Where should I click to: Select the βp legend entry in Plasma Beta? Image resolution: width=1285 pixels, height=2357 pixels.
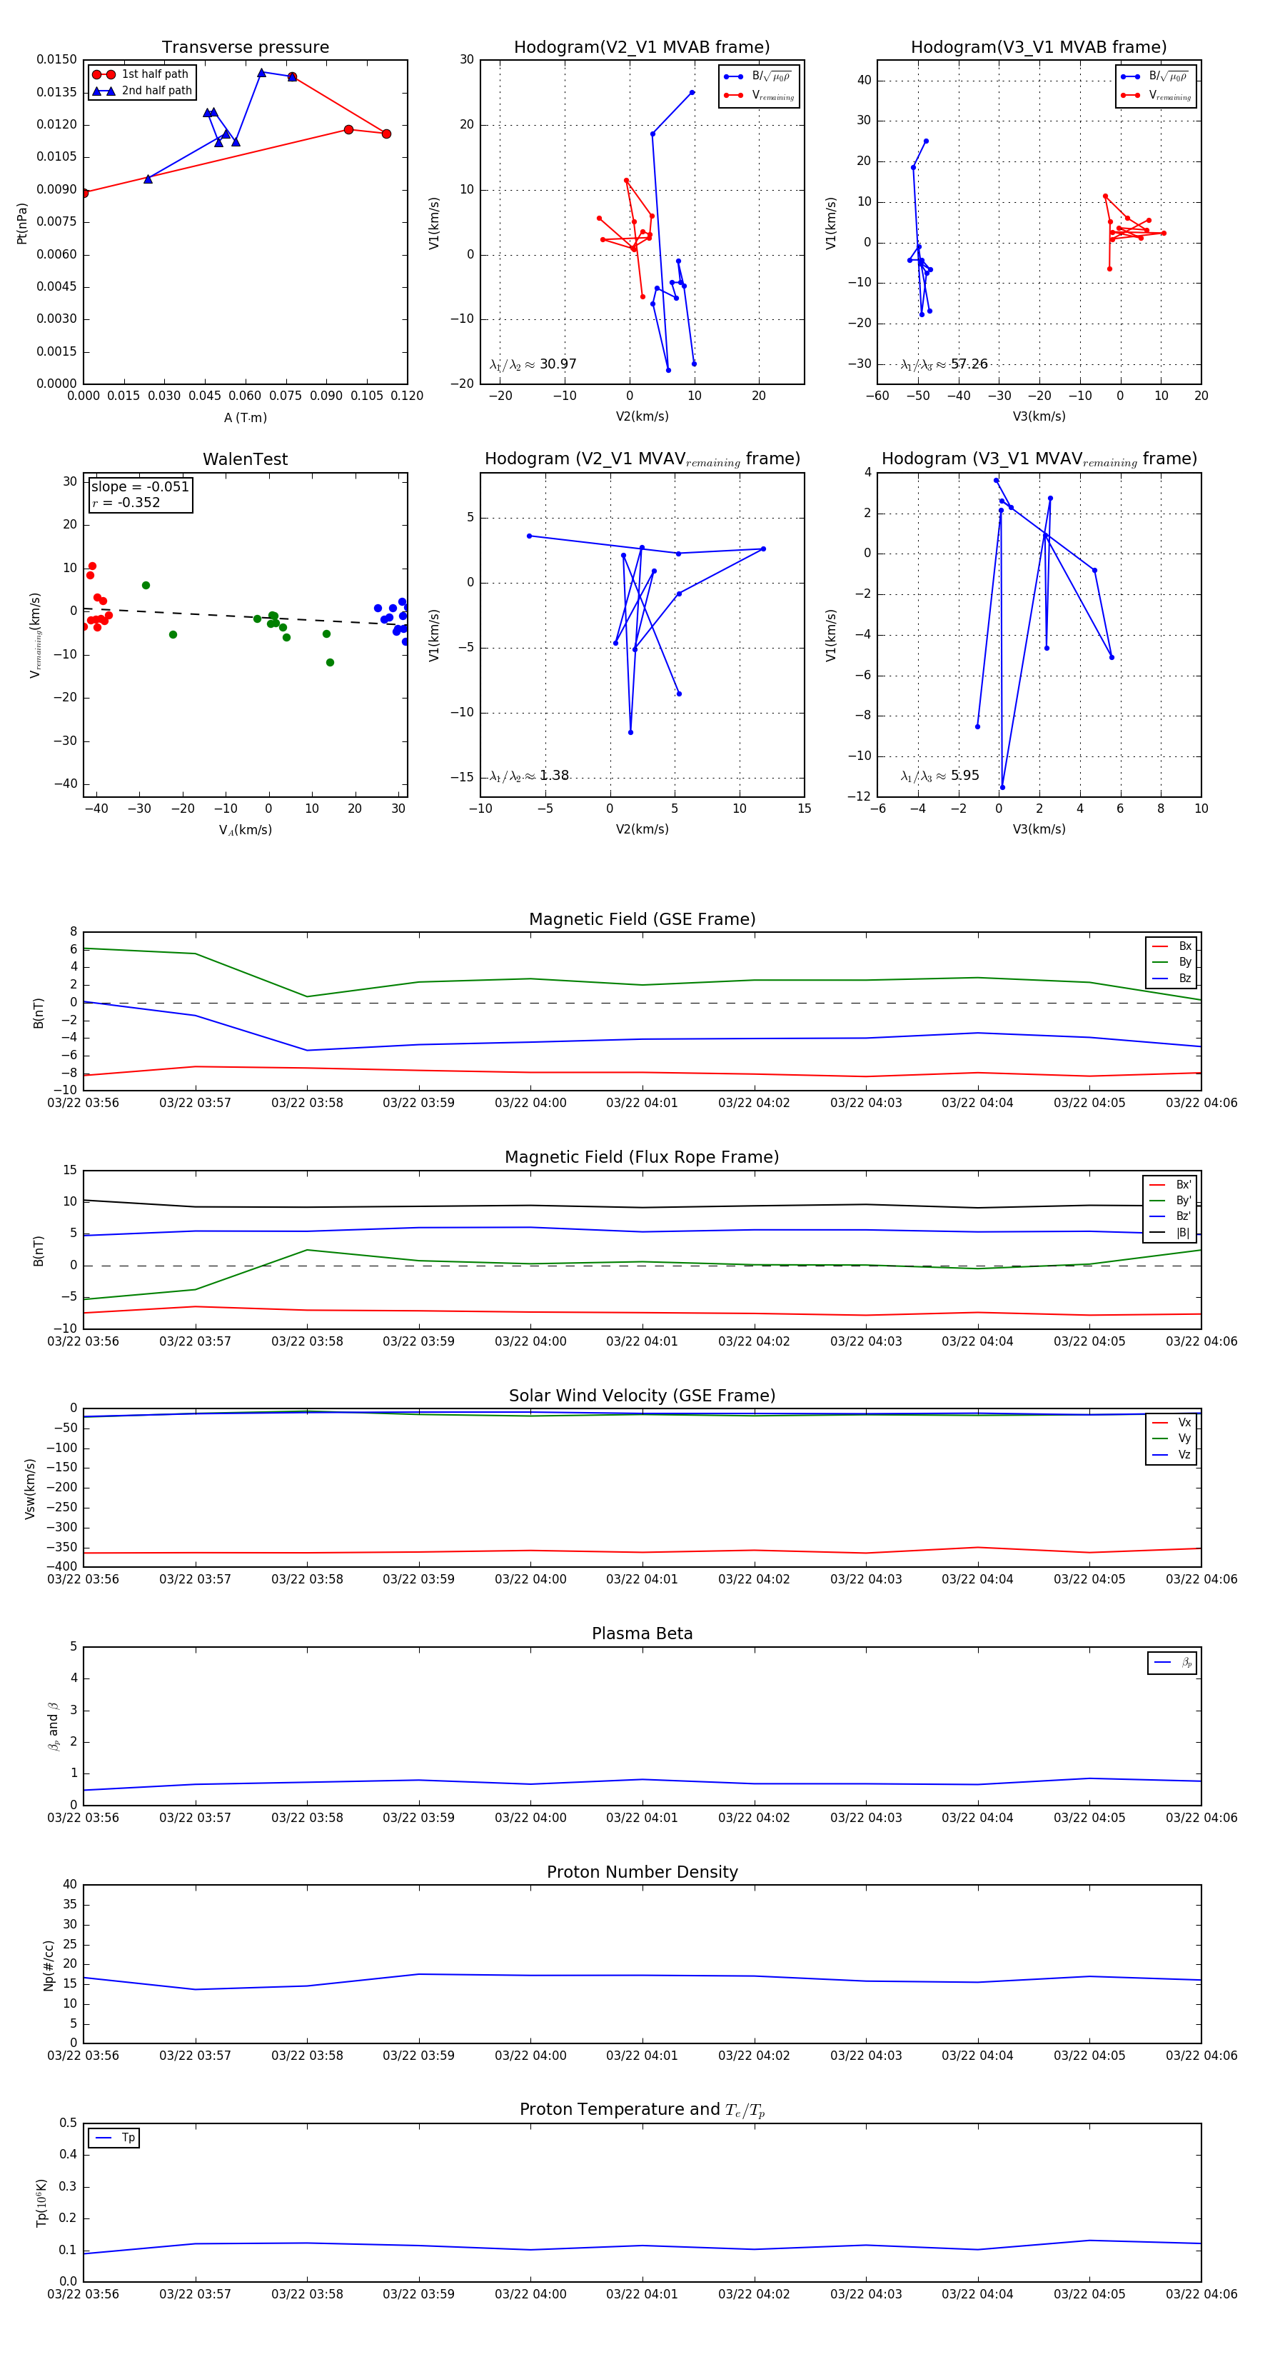(1172, 1663)
